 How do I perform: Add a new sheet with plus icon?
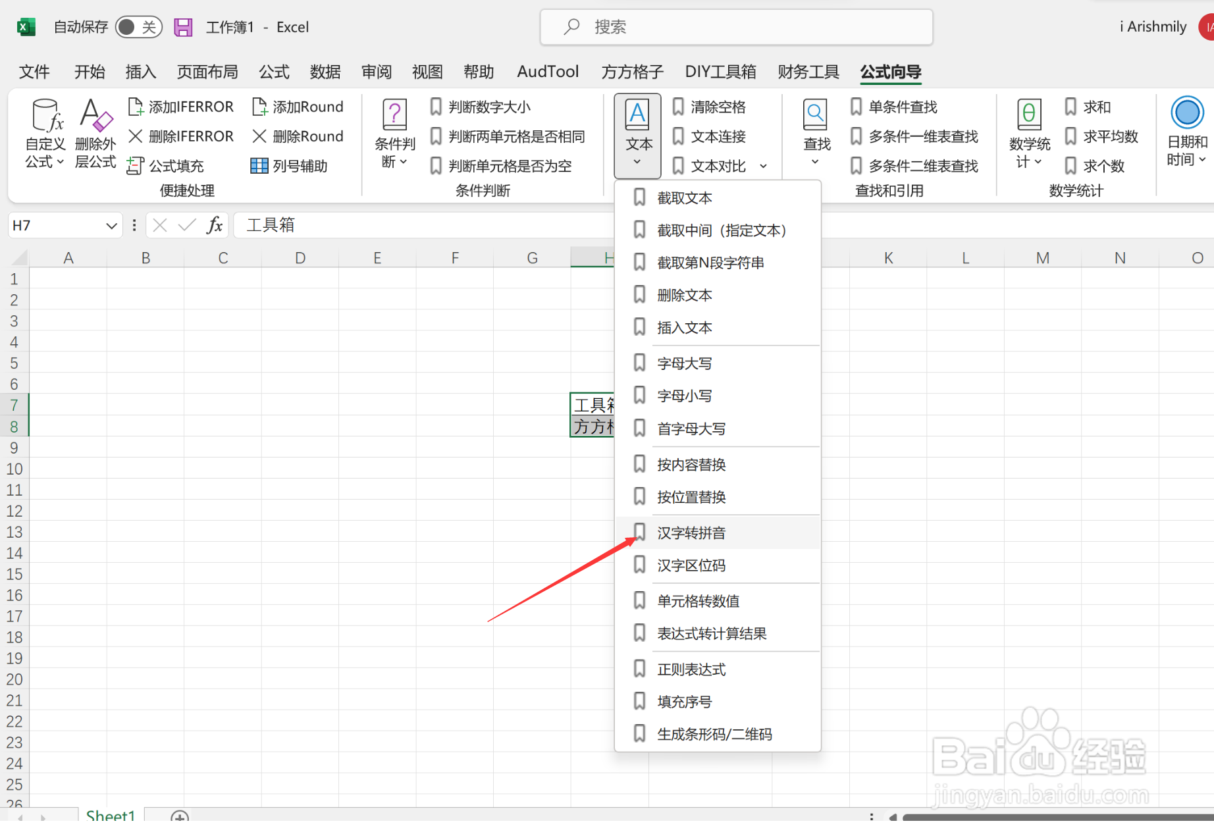pyautogui.click(x=179, y=816)
